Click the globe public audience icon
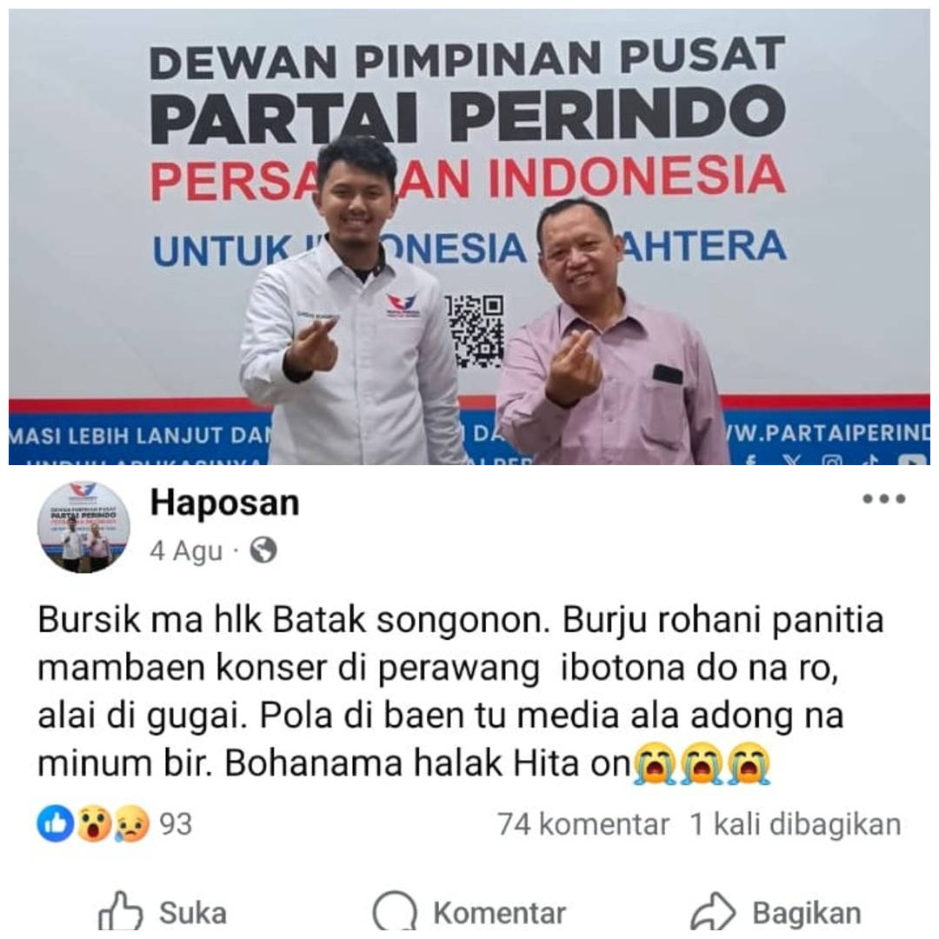 click(263, 550)
